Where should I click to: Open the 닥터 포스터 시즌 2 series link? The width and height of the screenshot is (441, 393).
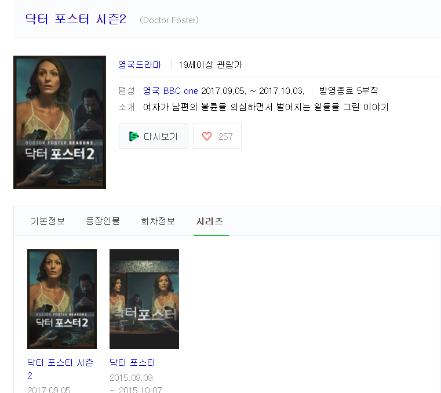[x=60, y=369]
